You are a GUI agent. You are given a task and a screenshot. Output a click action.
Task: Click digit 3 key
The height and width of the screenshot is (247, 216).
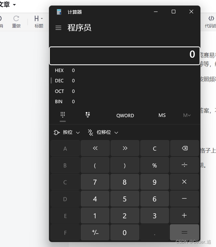155,216
